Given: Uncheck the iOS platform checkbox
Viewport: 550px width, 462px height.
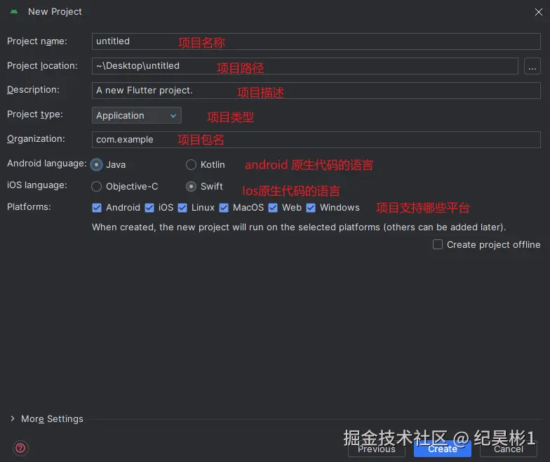Looking at the screenshot, I should point(149,208).
